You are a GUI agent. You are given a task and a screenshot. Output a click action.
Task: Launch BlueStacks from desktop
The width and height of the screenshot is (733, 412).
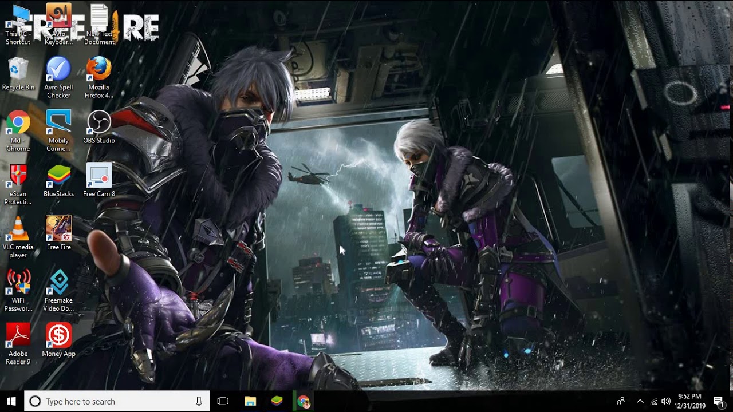(58, 180)
